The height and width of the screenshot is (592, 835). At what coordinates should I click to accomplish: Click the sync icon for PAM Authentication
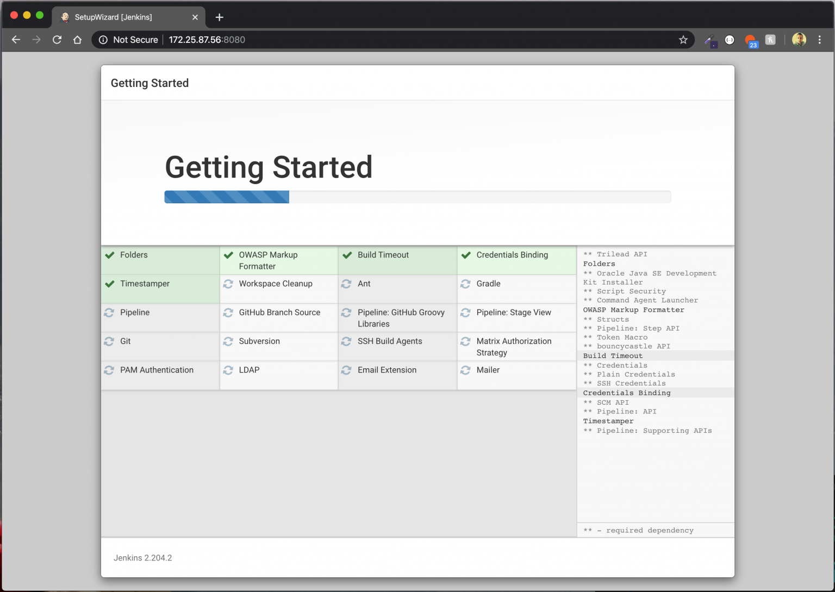click(109, 370)
